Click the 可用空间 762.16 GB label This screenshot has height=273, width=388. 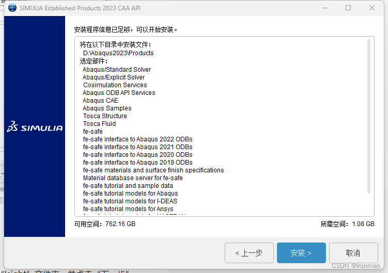pyautogui.click(x=105, y=224)
